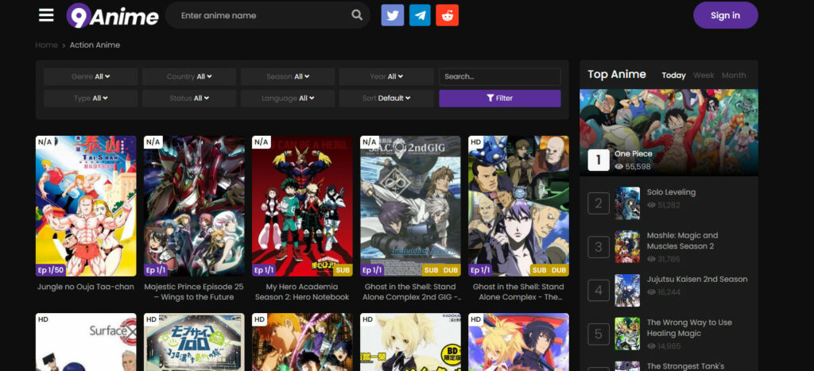Click the Top Anime heading

click(617, 74)
